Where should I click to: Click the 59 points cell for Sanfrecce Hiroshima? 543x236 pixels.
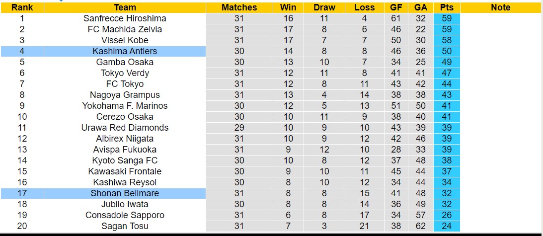tap(446, 18)
